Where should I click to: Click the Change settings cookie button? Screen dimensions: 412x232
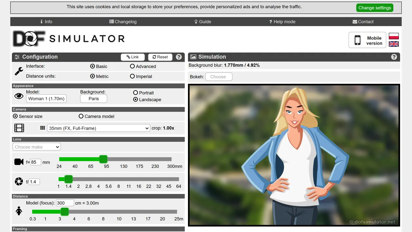click(x=375, y=8)
